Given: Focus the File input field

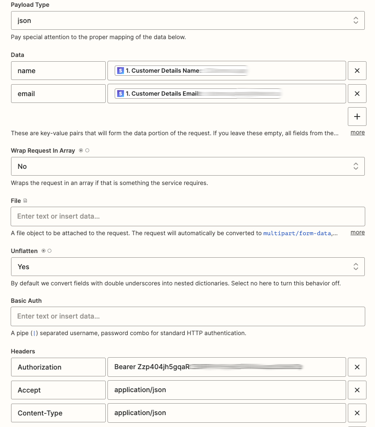Looking at the screenshot, I should pos(187,216).
